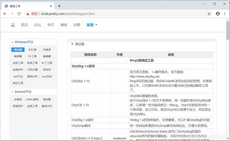
Task: Click the 说明 column header
Action: point(171,55)
